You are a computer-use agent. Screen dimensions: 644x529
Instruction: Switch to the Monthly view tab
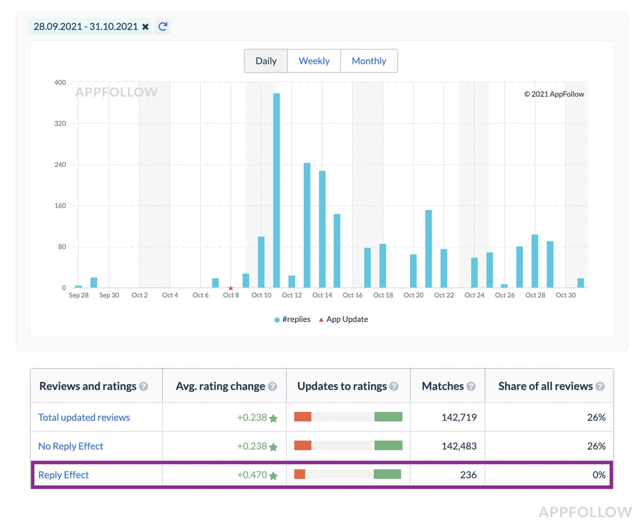[x=369, y=61]
